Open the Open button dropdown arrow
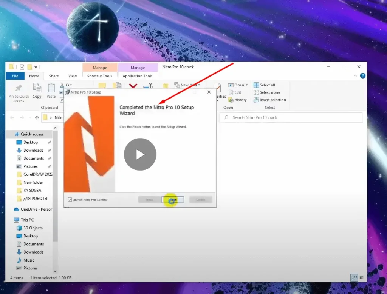 point(246,85)
